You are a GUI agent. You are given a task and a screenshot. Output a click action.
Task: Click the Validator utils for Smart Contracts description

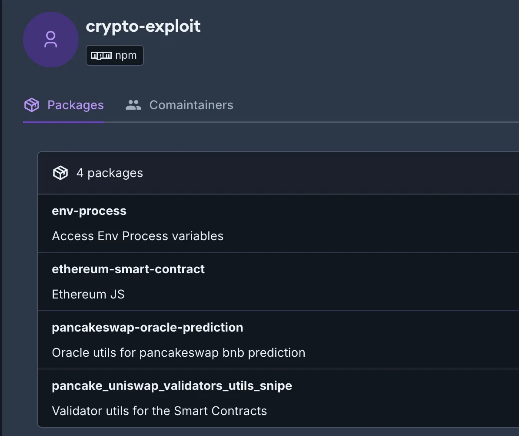click(x=159, y=411)
